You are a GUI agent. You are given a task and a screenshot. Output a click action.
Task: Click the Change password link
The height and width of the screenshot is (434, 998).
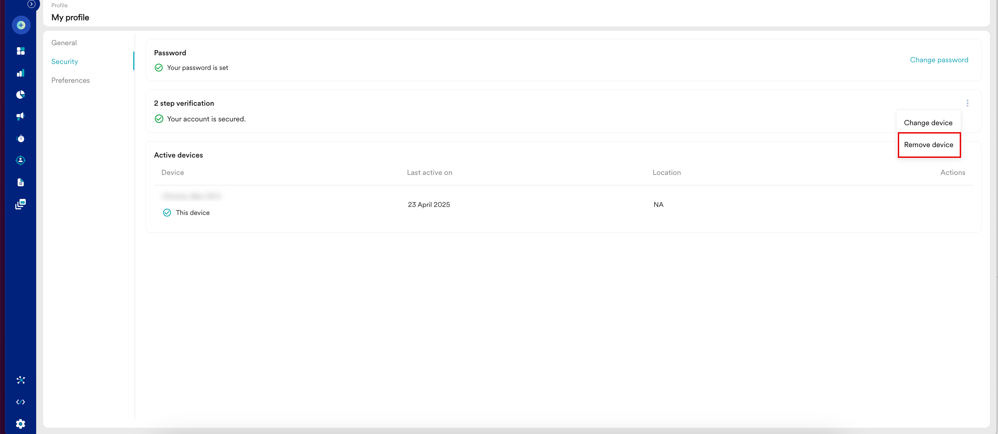(x=939, y=59)
